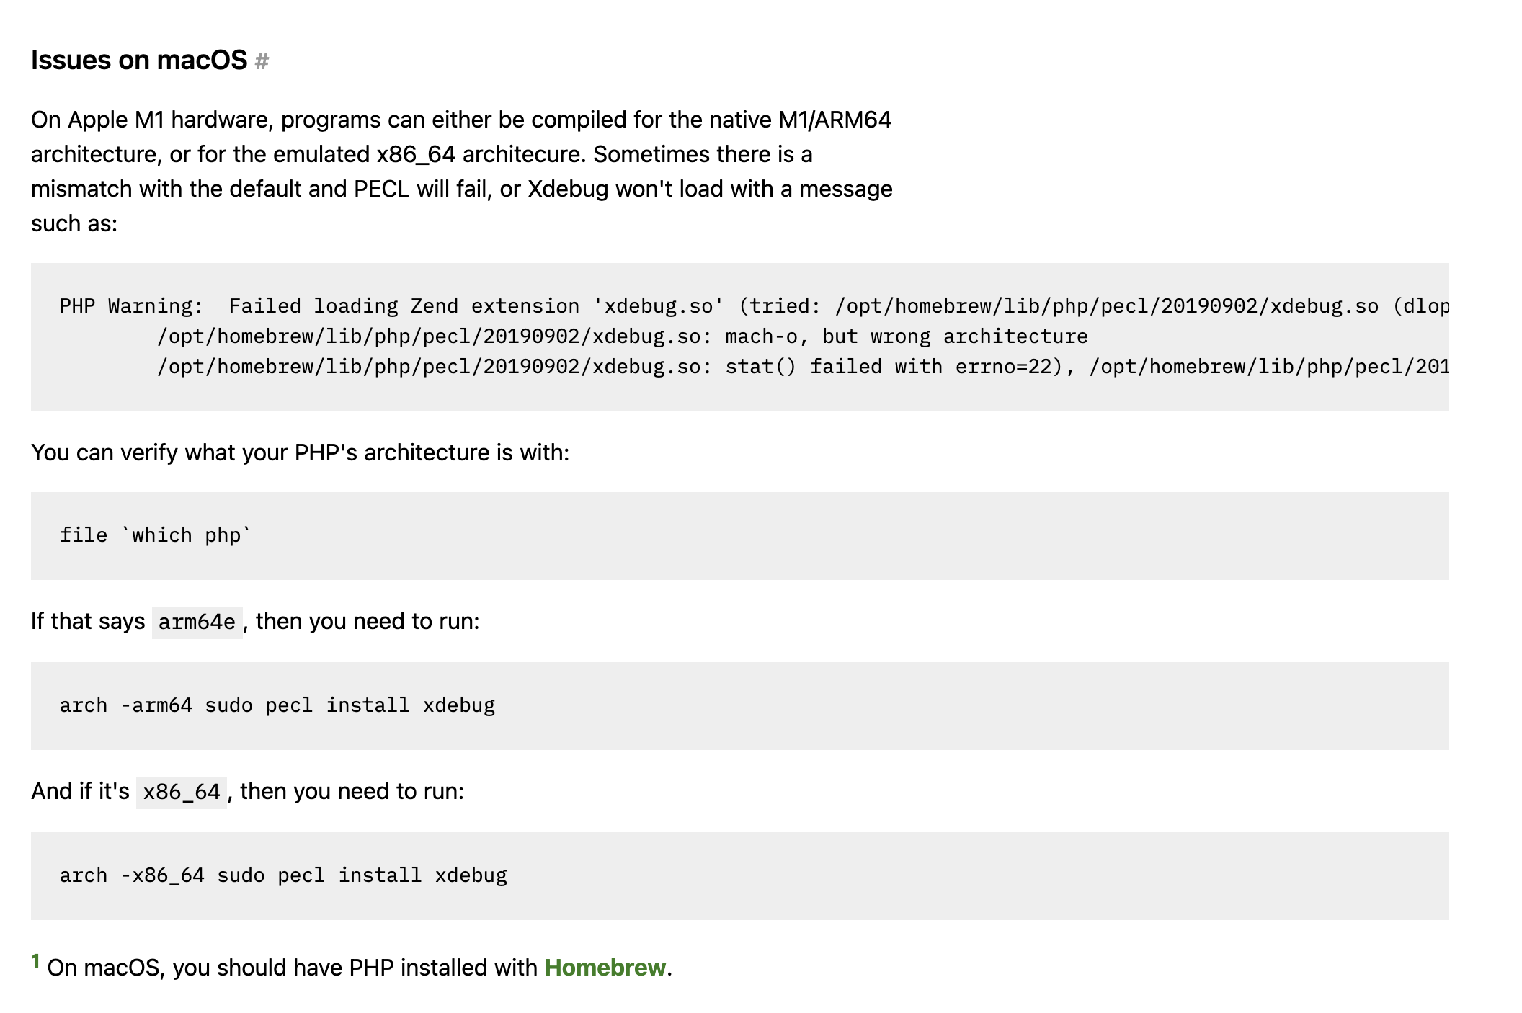
Task: Click the 'On macOS, you should have PHP installed' footnote text
Action: [292, 968]
